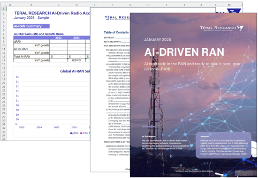This screenshot has height=178, width=258.
Task: Open the ABSTRACT entry in table of contents
Action: click(117, 37)
